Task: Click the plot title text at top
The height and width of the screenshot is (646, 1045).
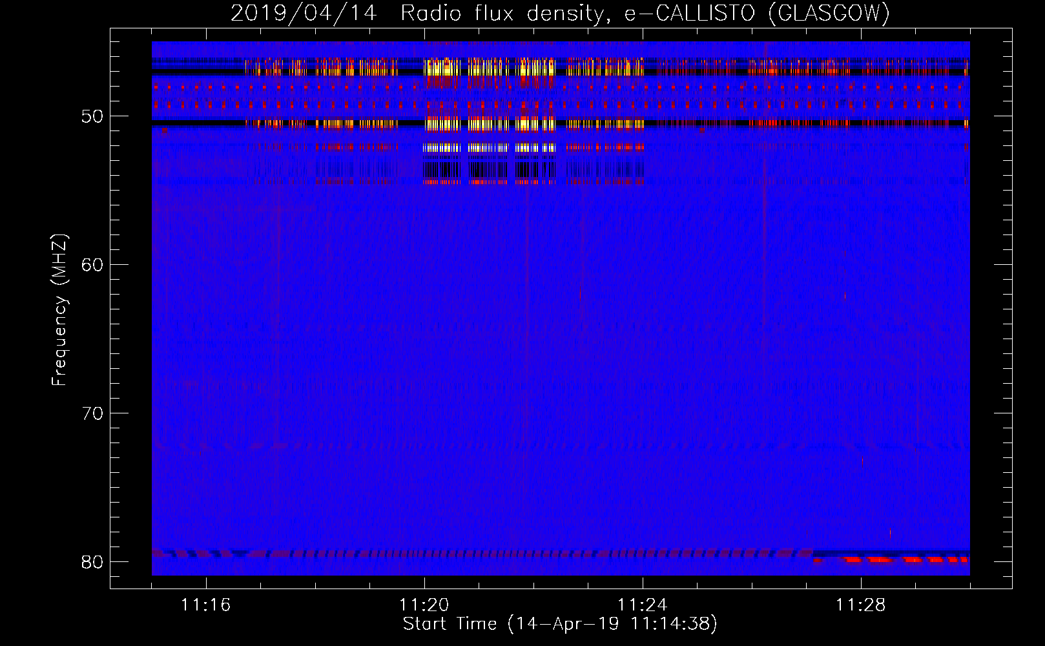Action: pos(560,13)
